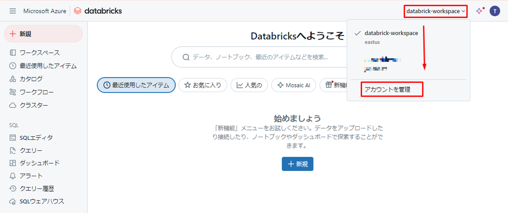
Task: Open the user profile avatar T
Action: (x=495, y=11)
